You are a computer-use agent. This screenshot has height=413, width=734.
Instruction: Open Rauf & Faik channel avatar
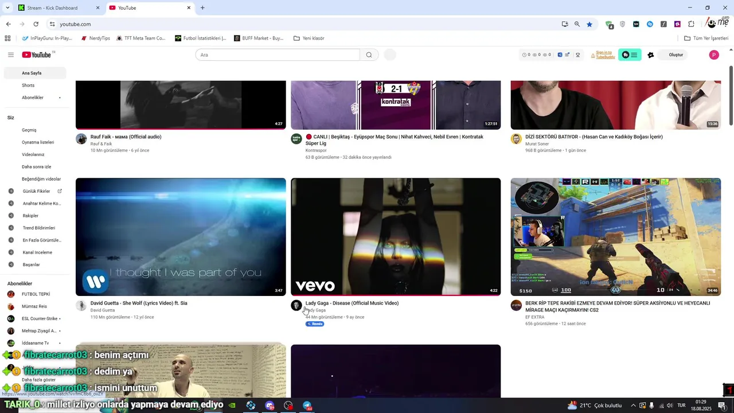coord(81,139)
